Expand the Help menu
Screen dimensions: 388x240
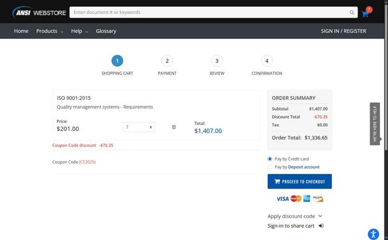[x=79, y=31]
